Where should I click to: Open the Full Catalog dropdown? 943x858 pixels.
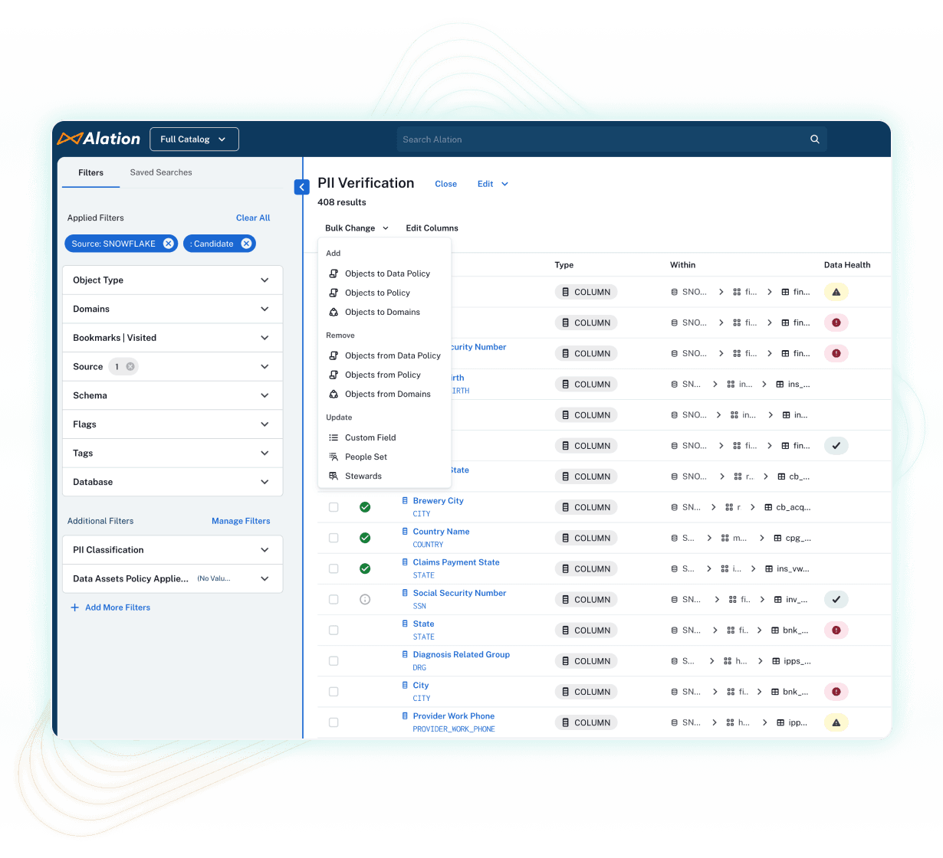pos(194,139)
